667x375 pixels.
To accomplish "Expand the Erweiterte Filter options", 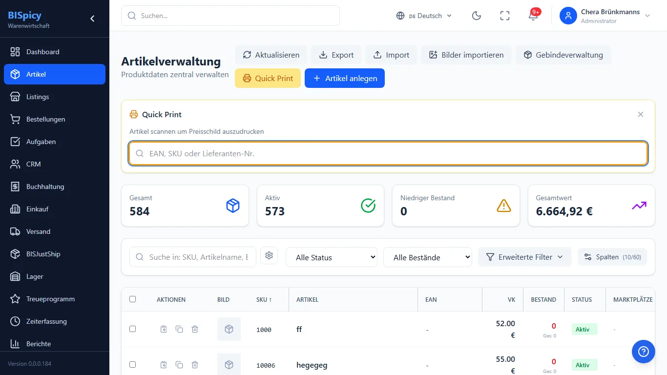I will tap(524, 257).
